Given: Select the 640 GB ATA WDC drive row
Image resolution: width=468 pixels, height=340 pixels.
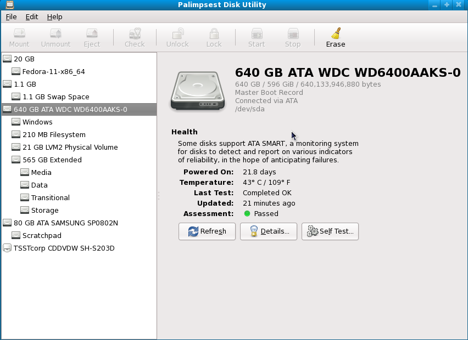Looking at the screenshot, I should (79, 109).
